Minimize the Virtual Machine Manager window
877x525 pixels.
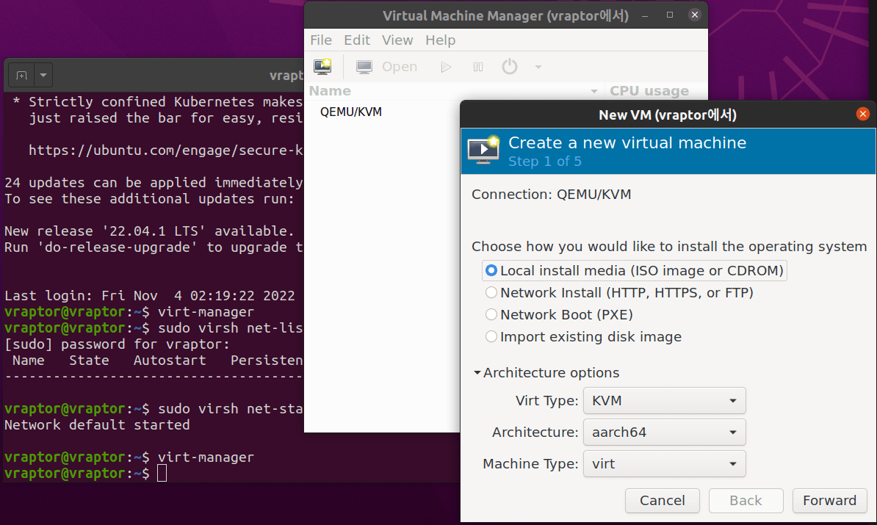tap(645, 15)
